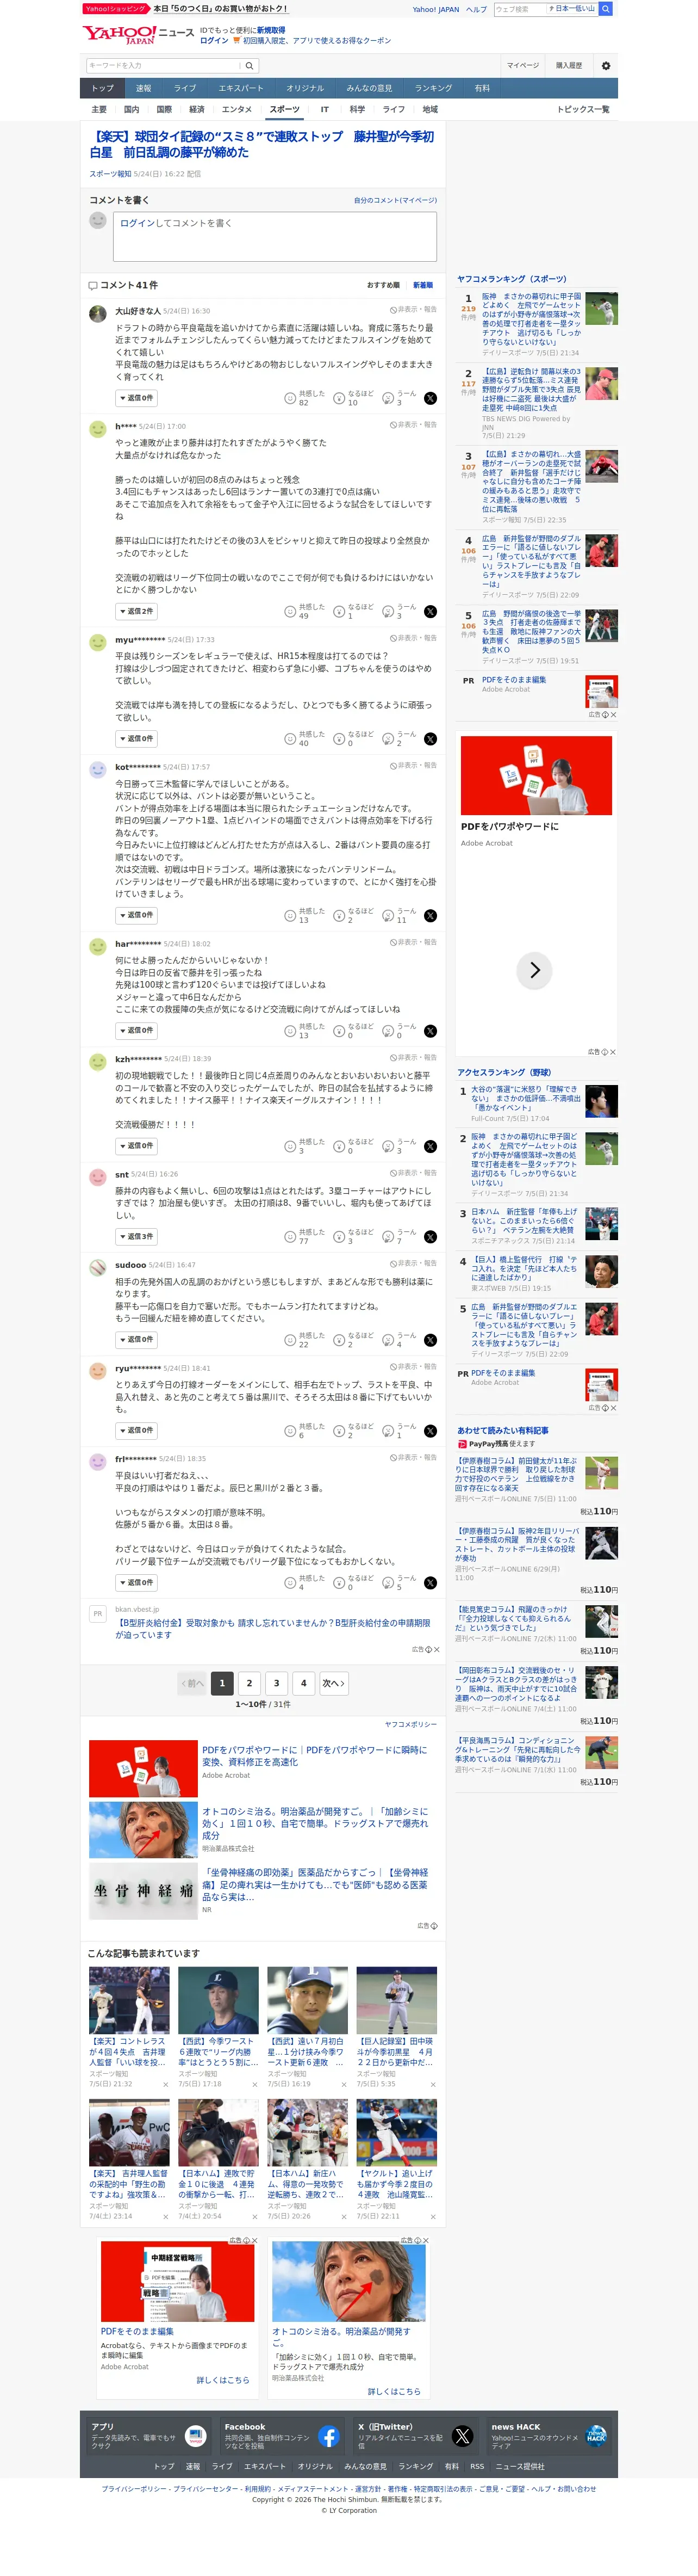
Task: Sort comments by 新着順
Action: [422, 285]
